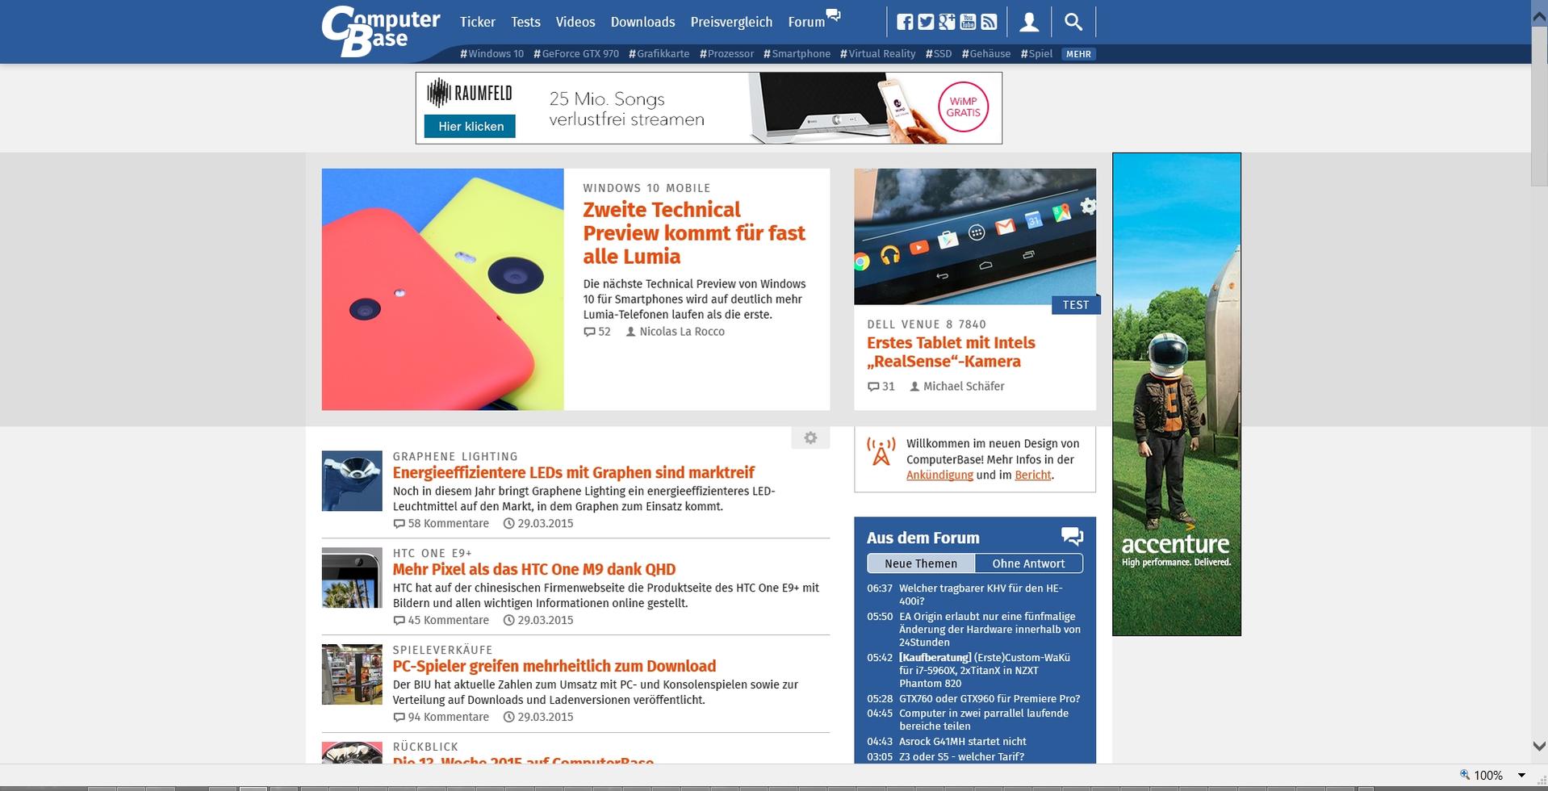Open forum topic EA Origin erlaubt
1548x791 pixels.
[x=989, y=630]
